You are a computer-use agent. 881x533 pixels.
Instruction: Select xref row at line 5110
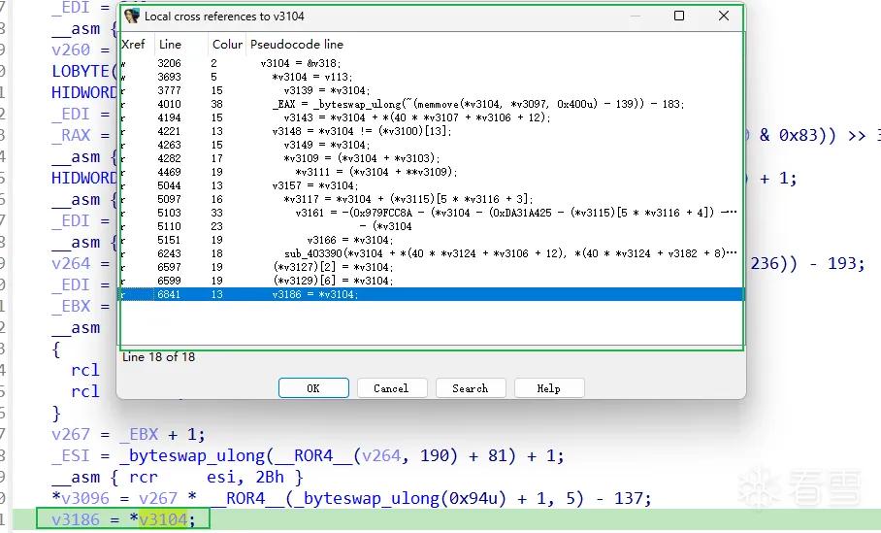click(x=432, y=226)
